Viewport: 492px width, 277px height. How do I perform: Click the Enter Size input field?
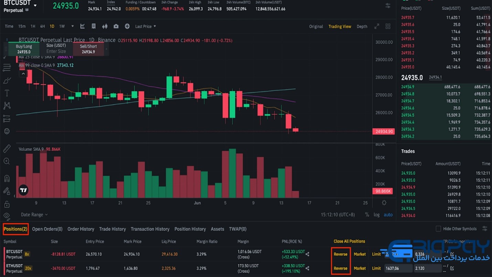click(56, 51)
